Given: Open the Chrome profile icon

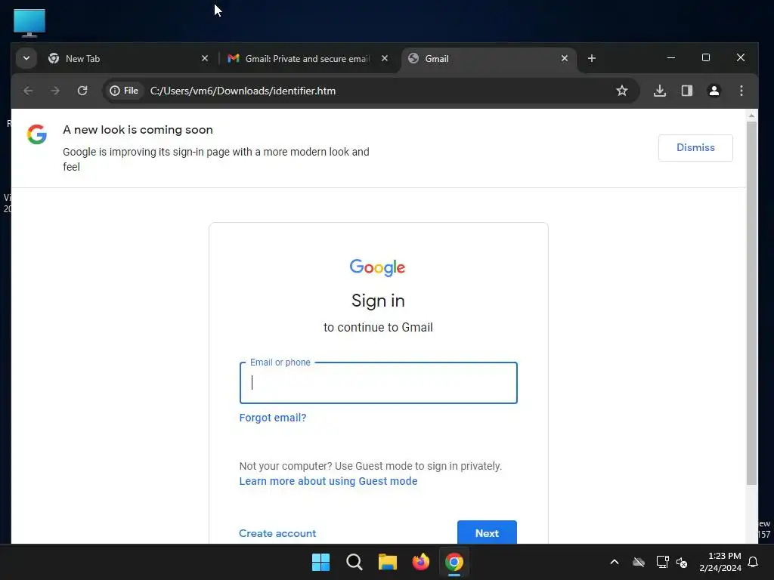Looking at the screenshot, I should point(714,91).
